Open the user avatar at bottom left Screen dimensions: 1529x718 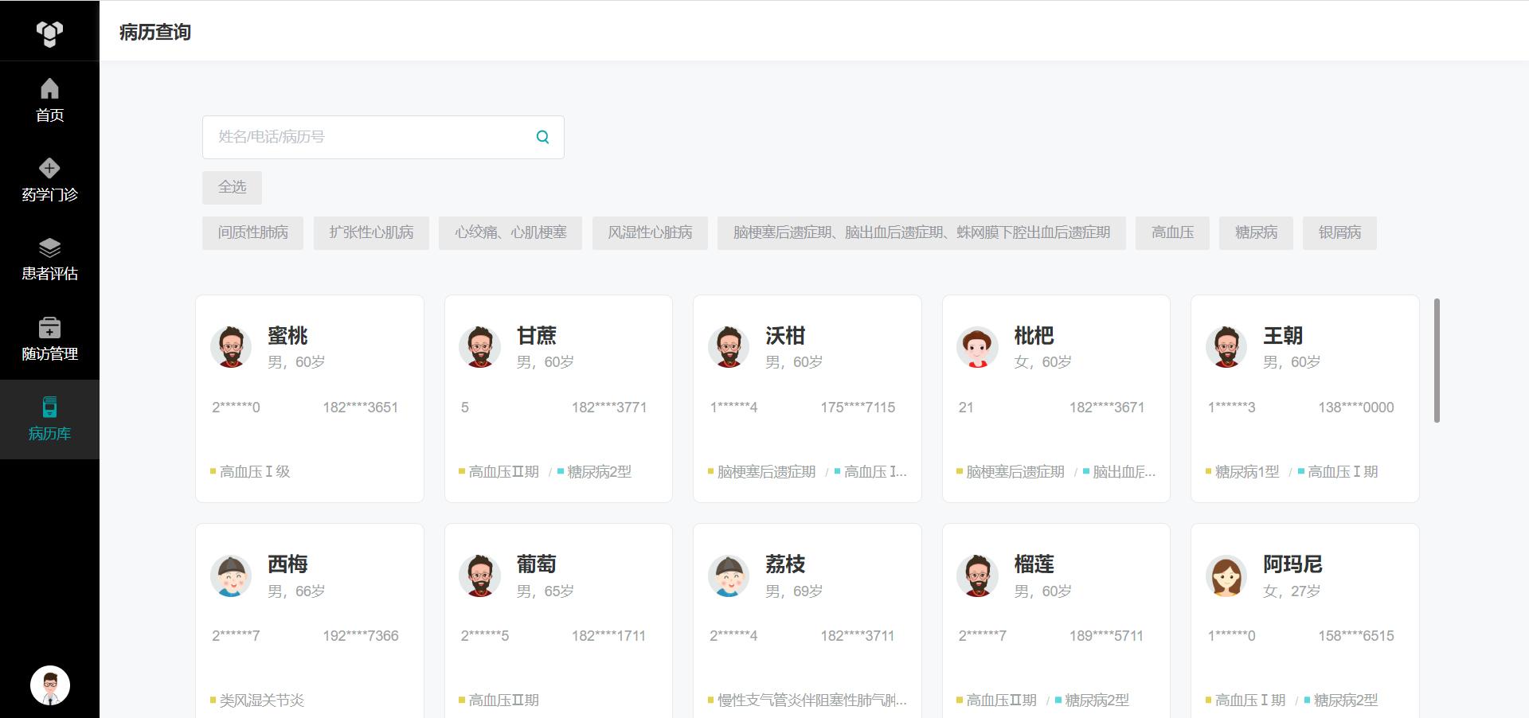click(x=49, y=685)
